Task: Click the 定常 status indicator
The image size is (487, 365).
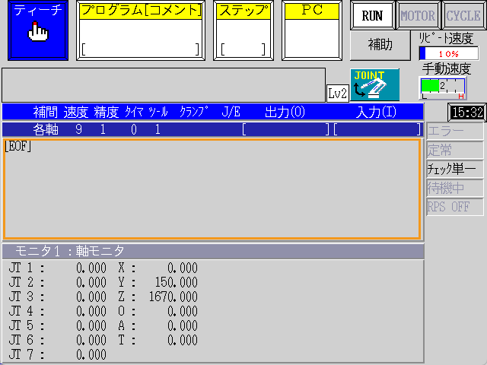Action: (x=455, y=151)
